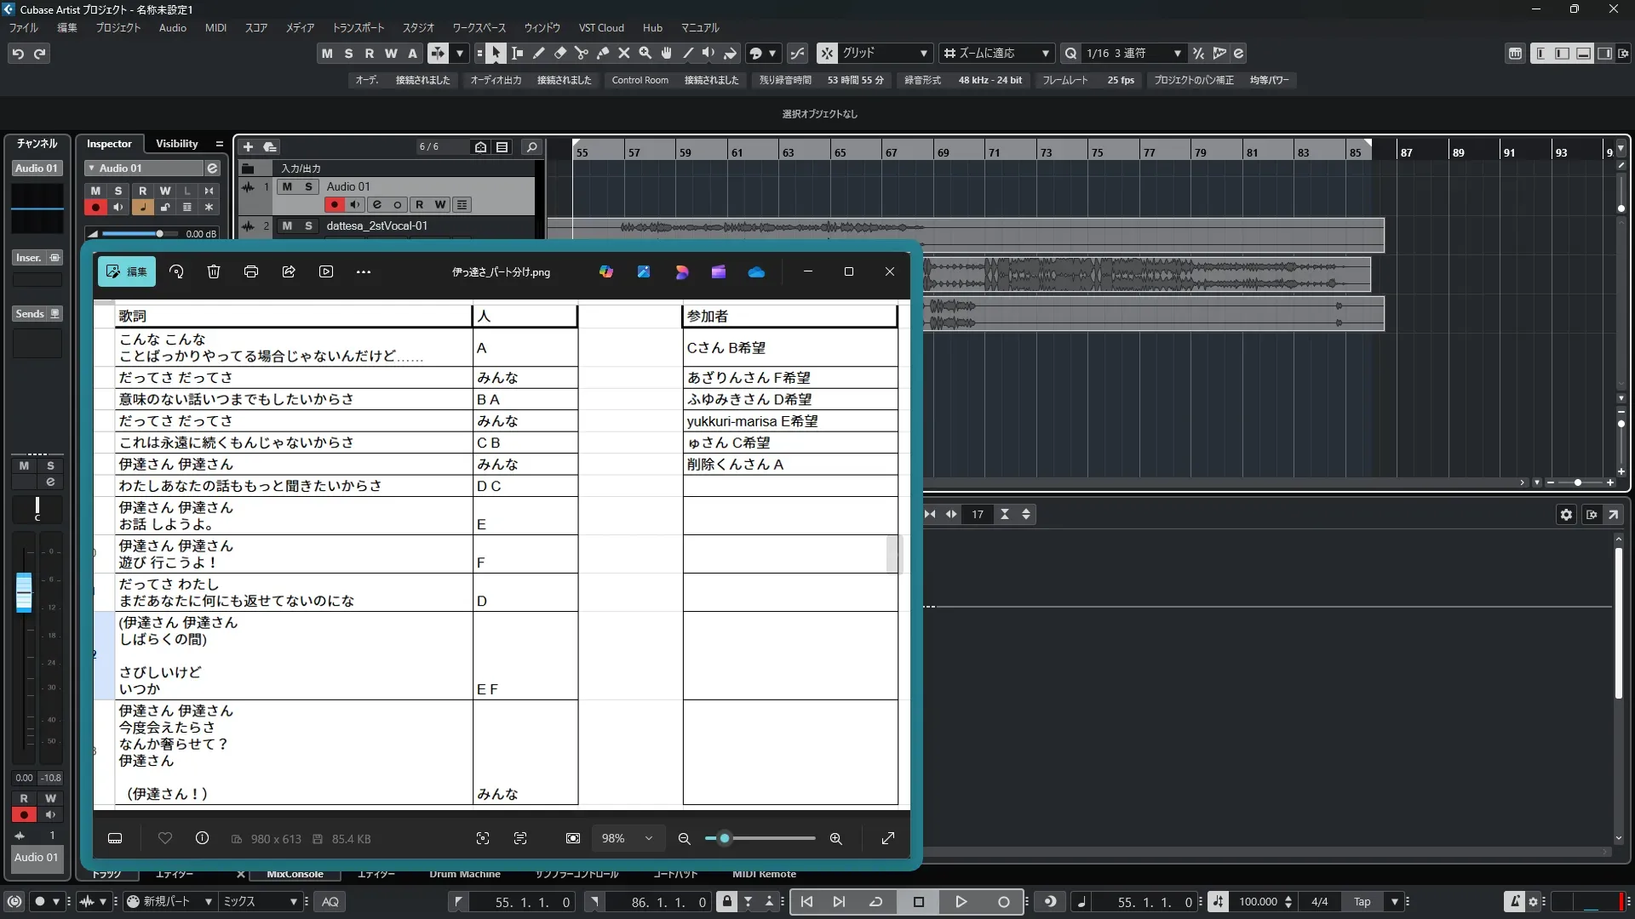Select the Scissors split tool
Screen dimensions: 1635x919
click(582, 54)
